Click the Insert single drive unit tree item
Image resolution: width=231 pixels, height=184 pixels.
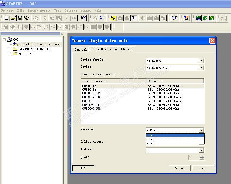(x=40, y=44)
